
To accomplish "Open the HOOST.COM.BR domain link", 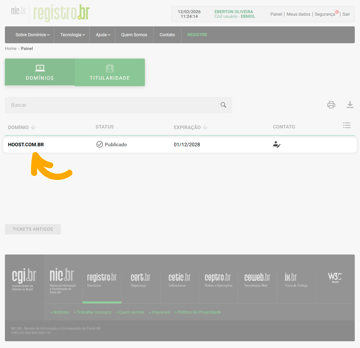I will point(26,144).
